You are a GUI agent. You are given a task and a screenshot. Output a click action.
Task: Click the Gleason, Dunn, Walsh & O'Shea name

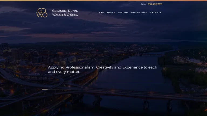click(x=65, y=13)
